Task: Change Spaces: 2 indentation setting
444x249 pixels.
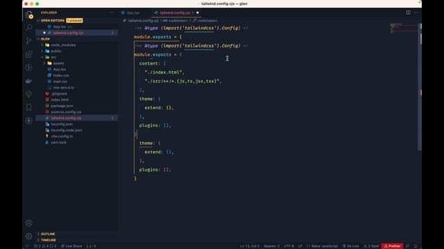Action: pos(271,246)
